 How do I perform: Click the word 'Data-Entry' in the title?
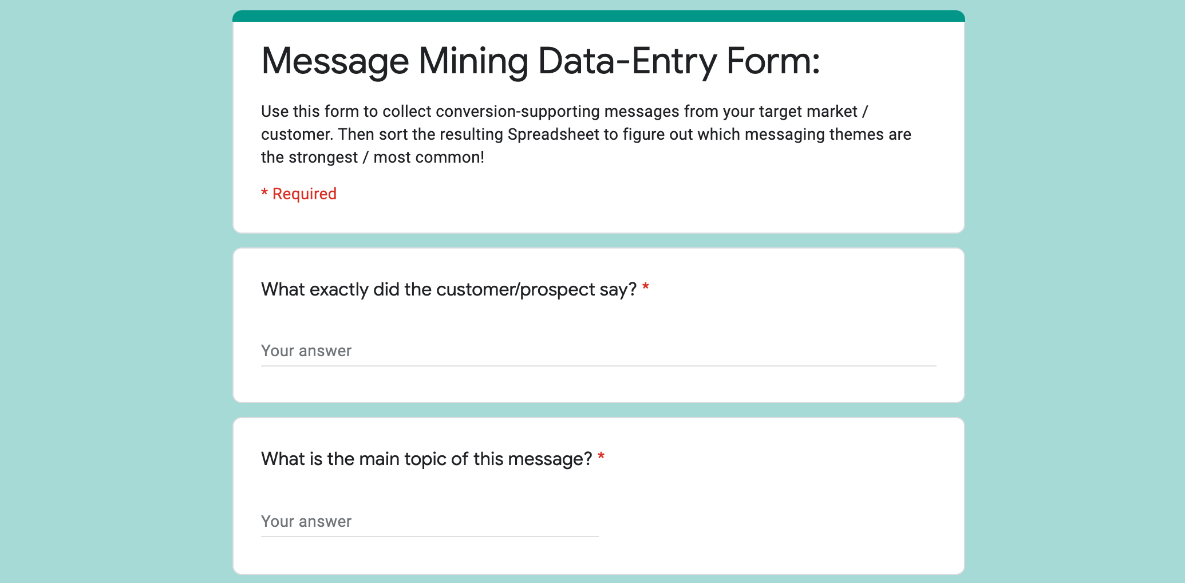tap(627, 61)
